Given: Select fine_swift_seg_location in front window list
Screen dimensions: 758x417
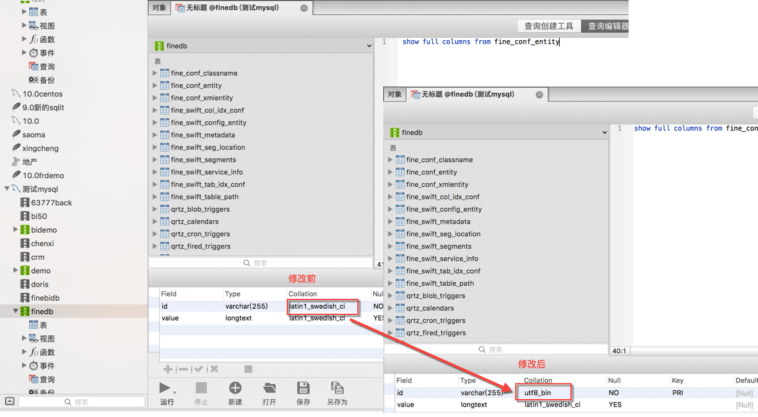Looking at the screenshot, I should point(443,234).
